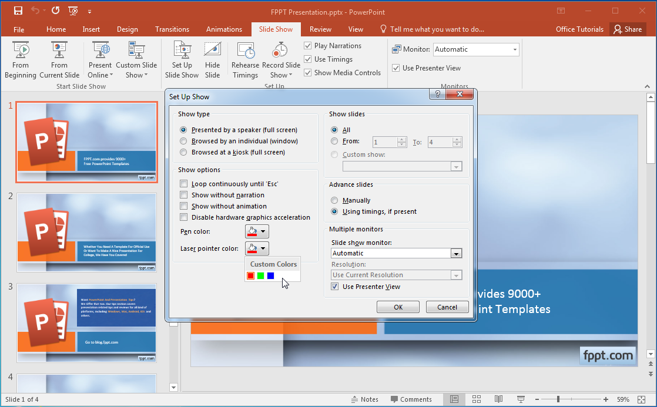Pick the green custom color swatch
The image size is (657, 407).
(260, 275)
